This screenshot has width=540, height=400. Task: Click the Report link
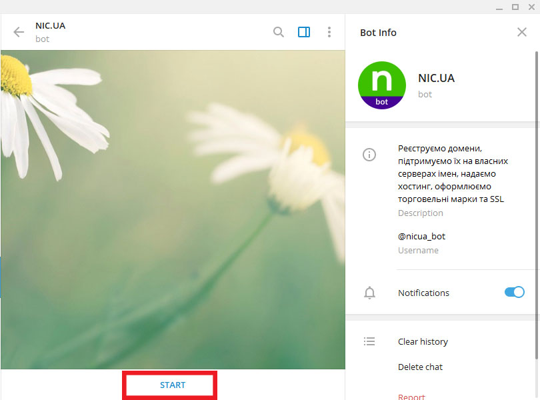click(411, 397)
